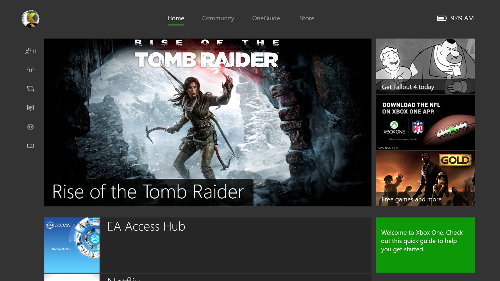This screenshot has width=500, height=281.
Task: Open the notifications icon in sidebar
Action: pyautogui.click(x=30, y=108)
